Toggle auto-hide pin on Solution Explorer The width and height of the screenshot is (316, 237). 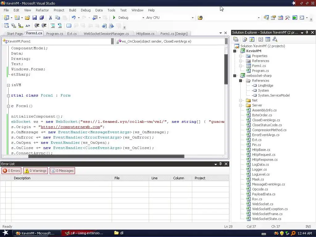307,32
